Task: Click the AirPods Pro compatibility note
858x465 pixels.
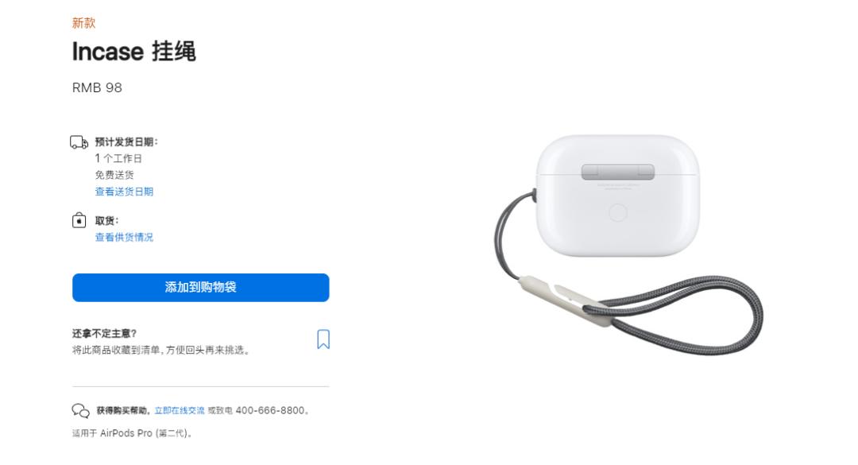Action: click(132, 433)
